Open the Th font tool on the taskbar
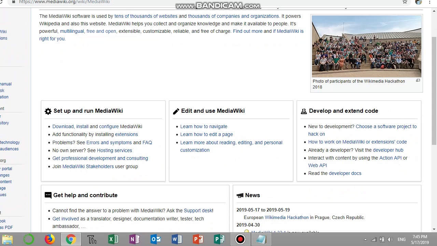The width and height of the screenshot is (437, 246). coord(92,240)
